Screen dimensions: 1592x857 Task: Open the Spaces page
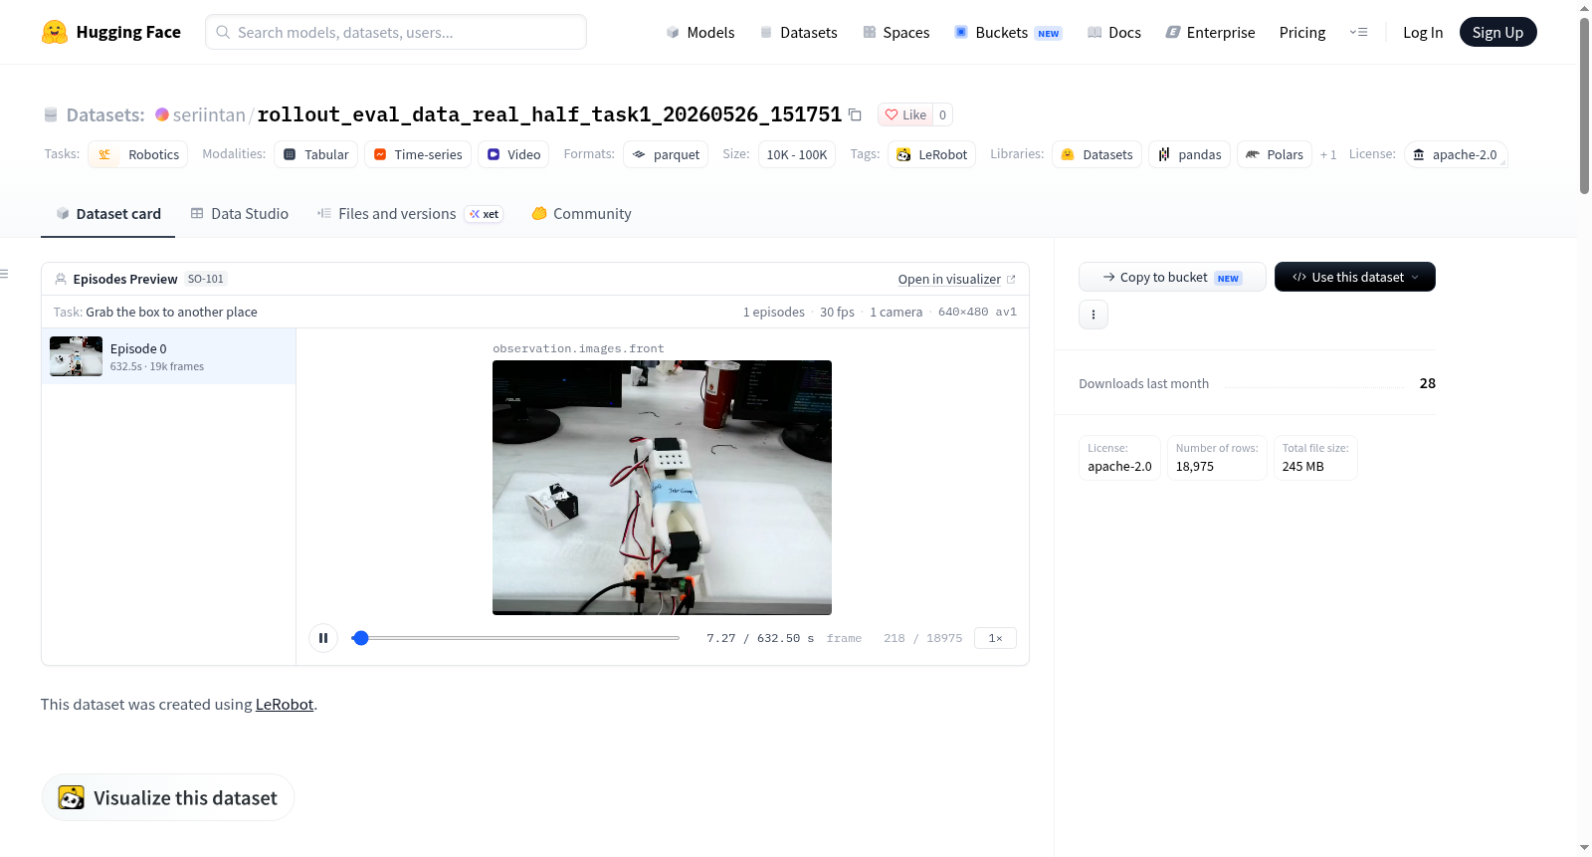896,33
